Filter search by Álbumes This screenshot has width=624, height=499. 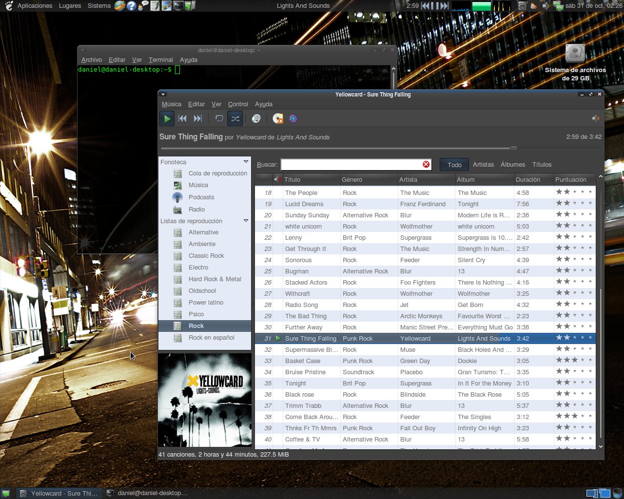point(513,165)
